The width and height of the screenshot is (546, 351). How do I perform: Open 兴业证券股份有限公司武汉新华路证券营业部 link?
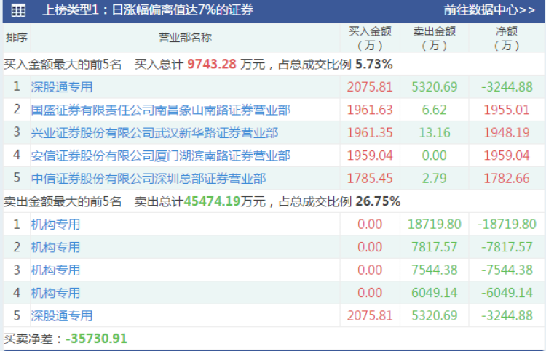tap(154, 133)
